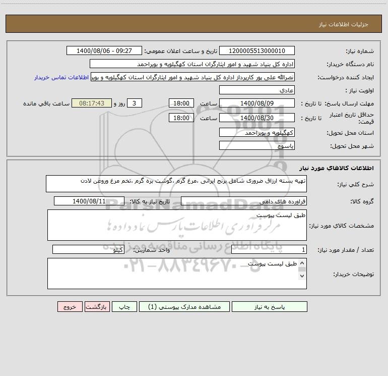388x376 pixels.
Task: Click the جزئیات اطلاعات نیاز header title
Action: tap(344, 24)
